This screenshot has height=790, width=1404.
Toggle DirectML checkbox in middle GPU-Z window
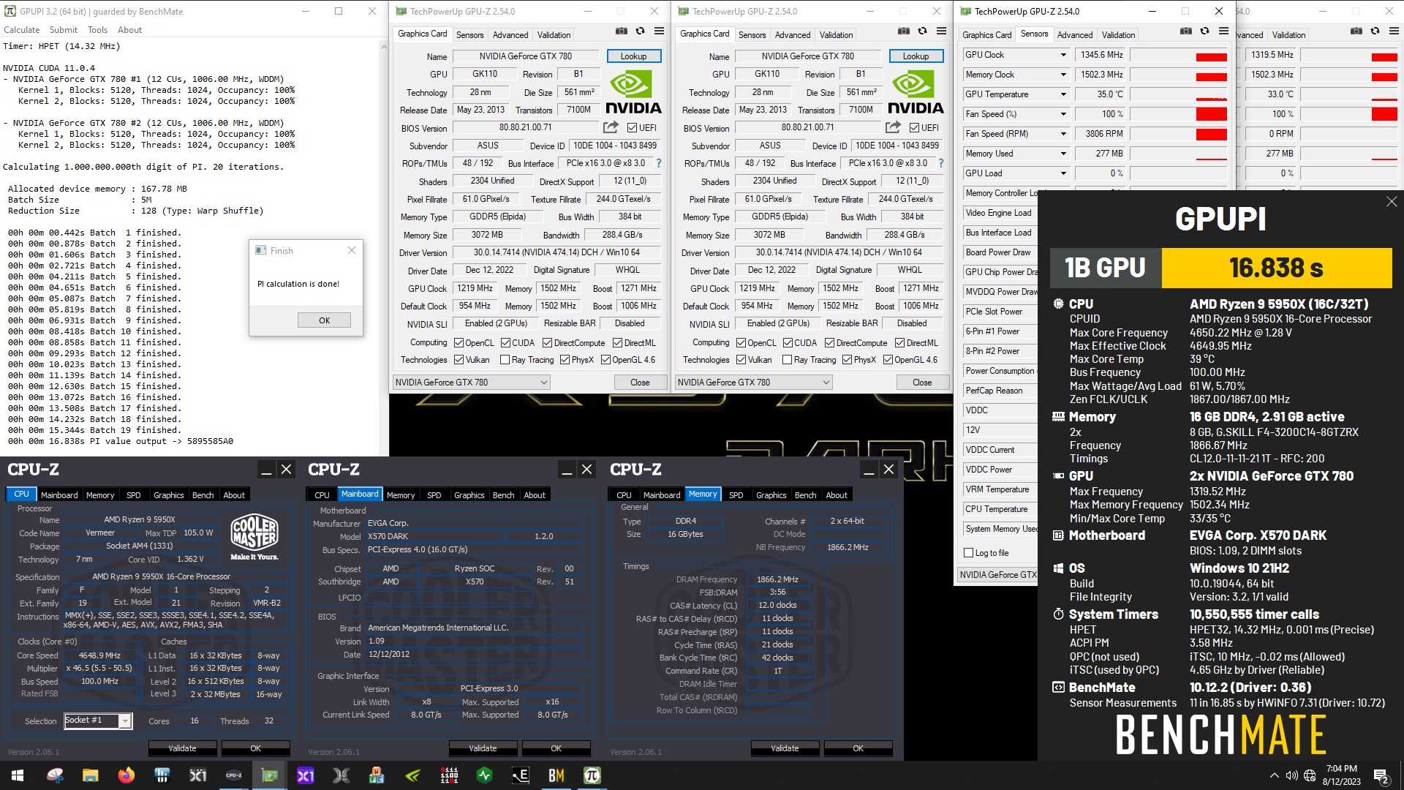[899, 342]
